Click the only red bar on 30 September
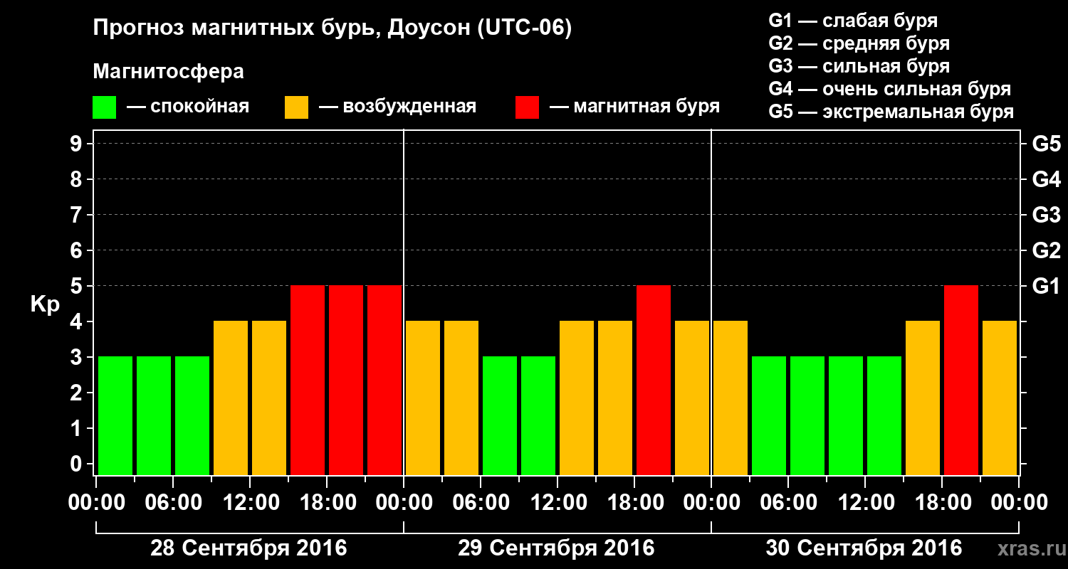 coord(961,380)
